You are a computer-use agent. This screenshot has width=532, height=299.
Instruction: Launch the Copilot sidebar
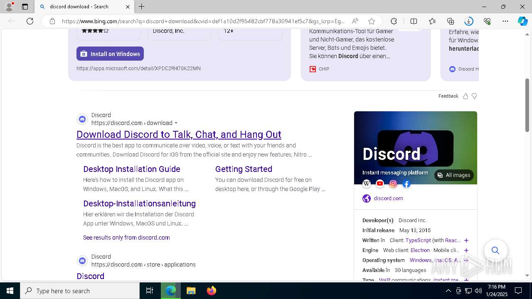click(x=522, y=21)
